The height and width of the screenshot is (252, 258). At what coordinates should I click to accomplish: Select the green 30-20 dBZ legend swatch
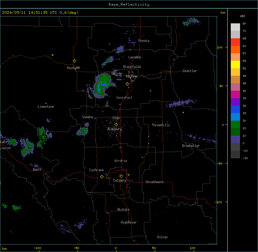coord(235,125)
